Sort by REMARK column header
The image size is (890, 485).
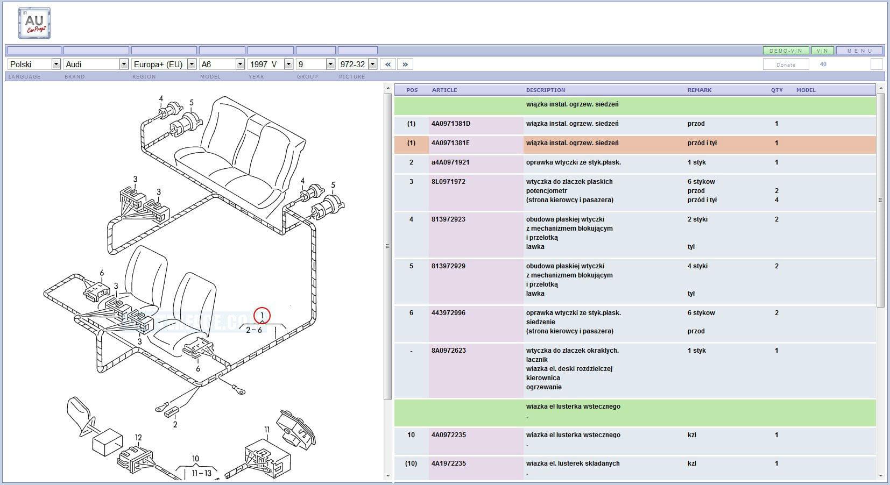(x=700, y=90)
